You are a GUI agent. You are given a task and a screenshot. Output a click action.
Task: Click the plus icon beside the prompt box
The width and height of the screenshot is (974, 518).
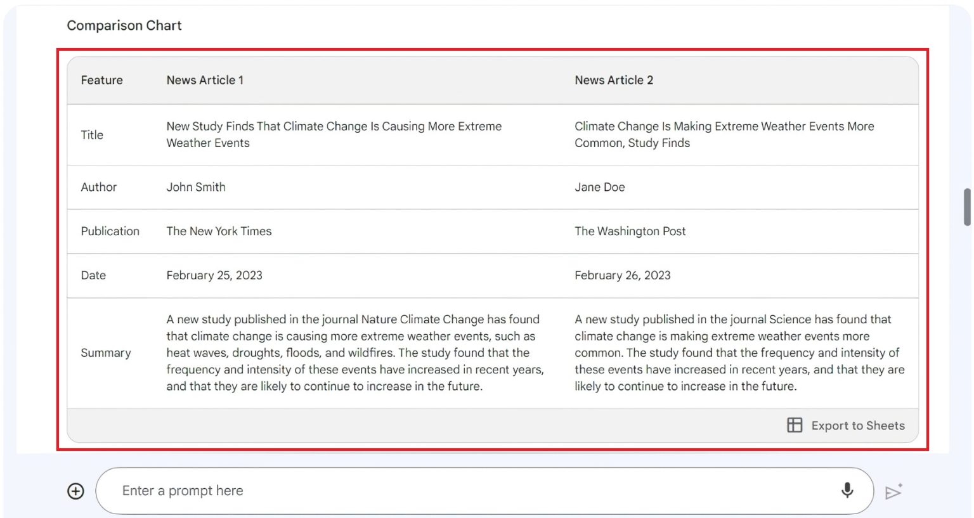[75, 491]
